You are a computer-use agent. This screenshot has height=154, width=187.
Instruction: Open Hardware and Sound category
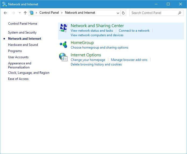click(x=23, y=45)
